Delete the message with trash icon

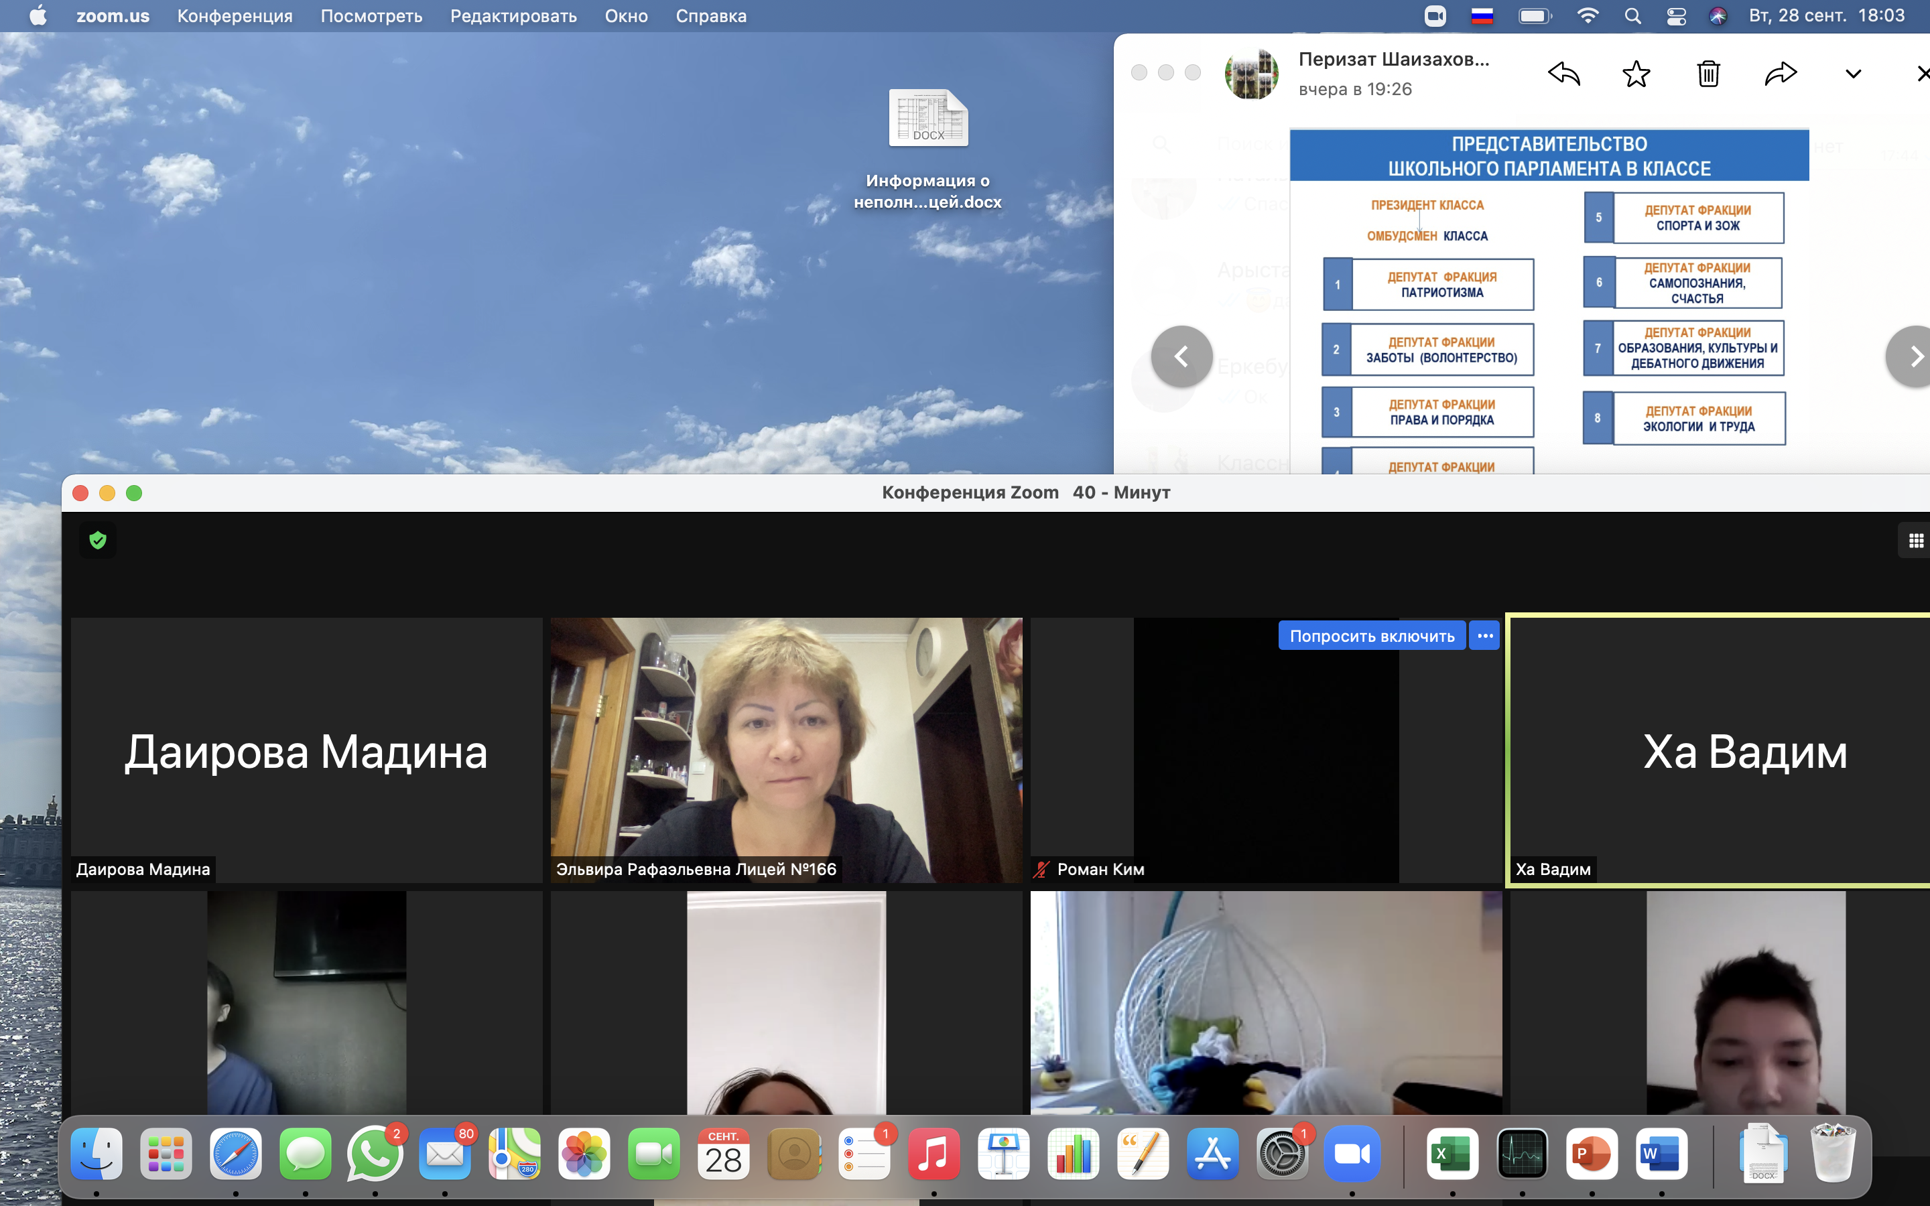click(x=1708, y=74)
